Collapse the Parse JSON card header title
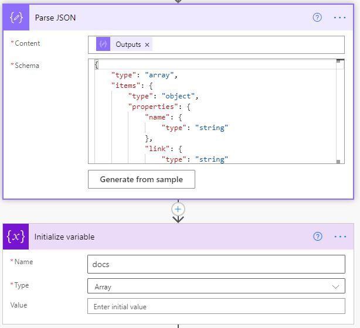The image size is (360, 328). point(55,18)
